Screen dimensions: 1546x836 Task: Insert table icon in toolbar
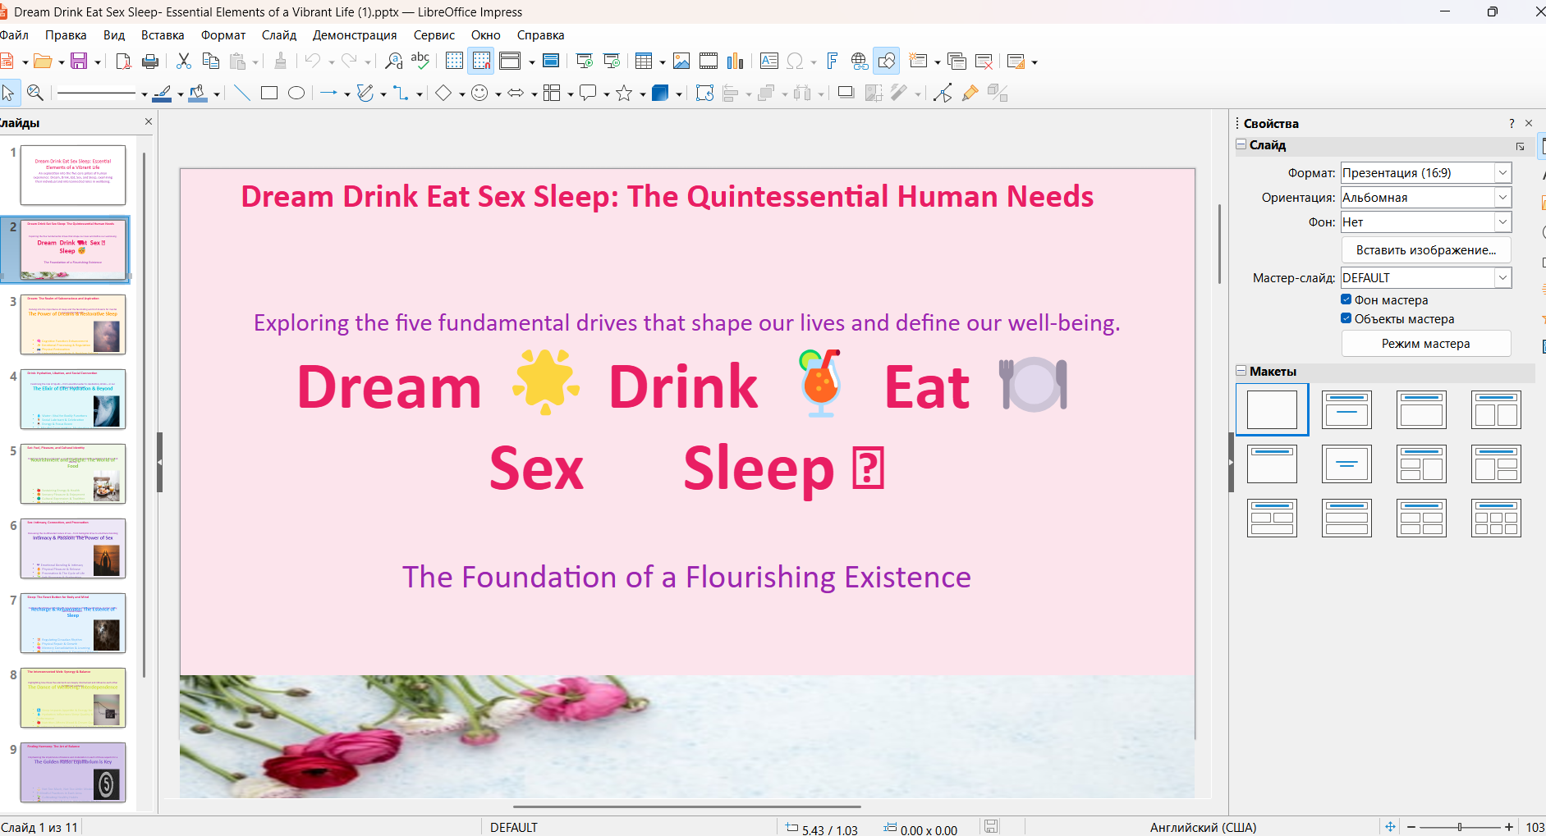point(644,62)
